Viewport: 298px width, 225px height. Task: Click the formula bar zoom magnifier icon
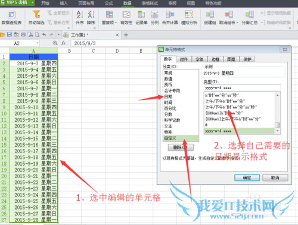click(x=55, y=43)
